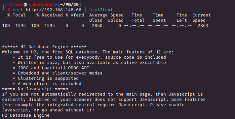
Task: Click the pipe symbol before html2text
Action: point(85,10)
